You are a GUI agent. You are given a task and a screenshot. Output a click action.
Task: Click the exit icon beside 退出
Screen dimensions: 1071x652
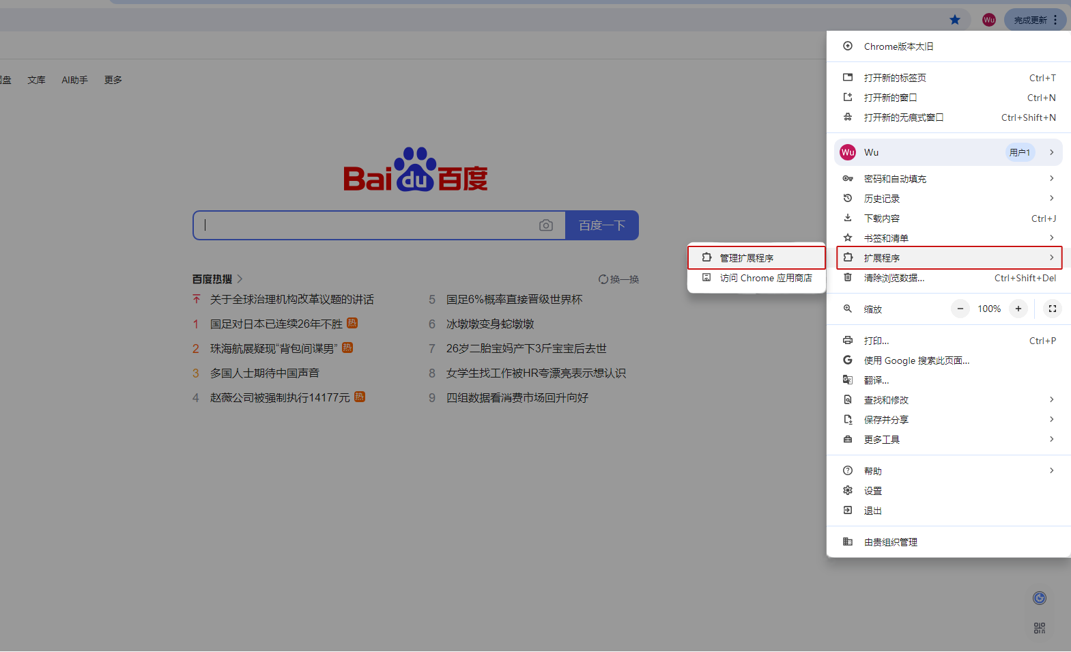click(x=848, y=510)
